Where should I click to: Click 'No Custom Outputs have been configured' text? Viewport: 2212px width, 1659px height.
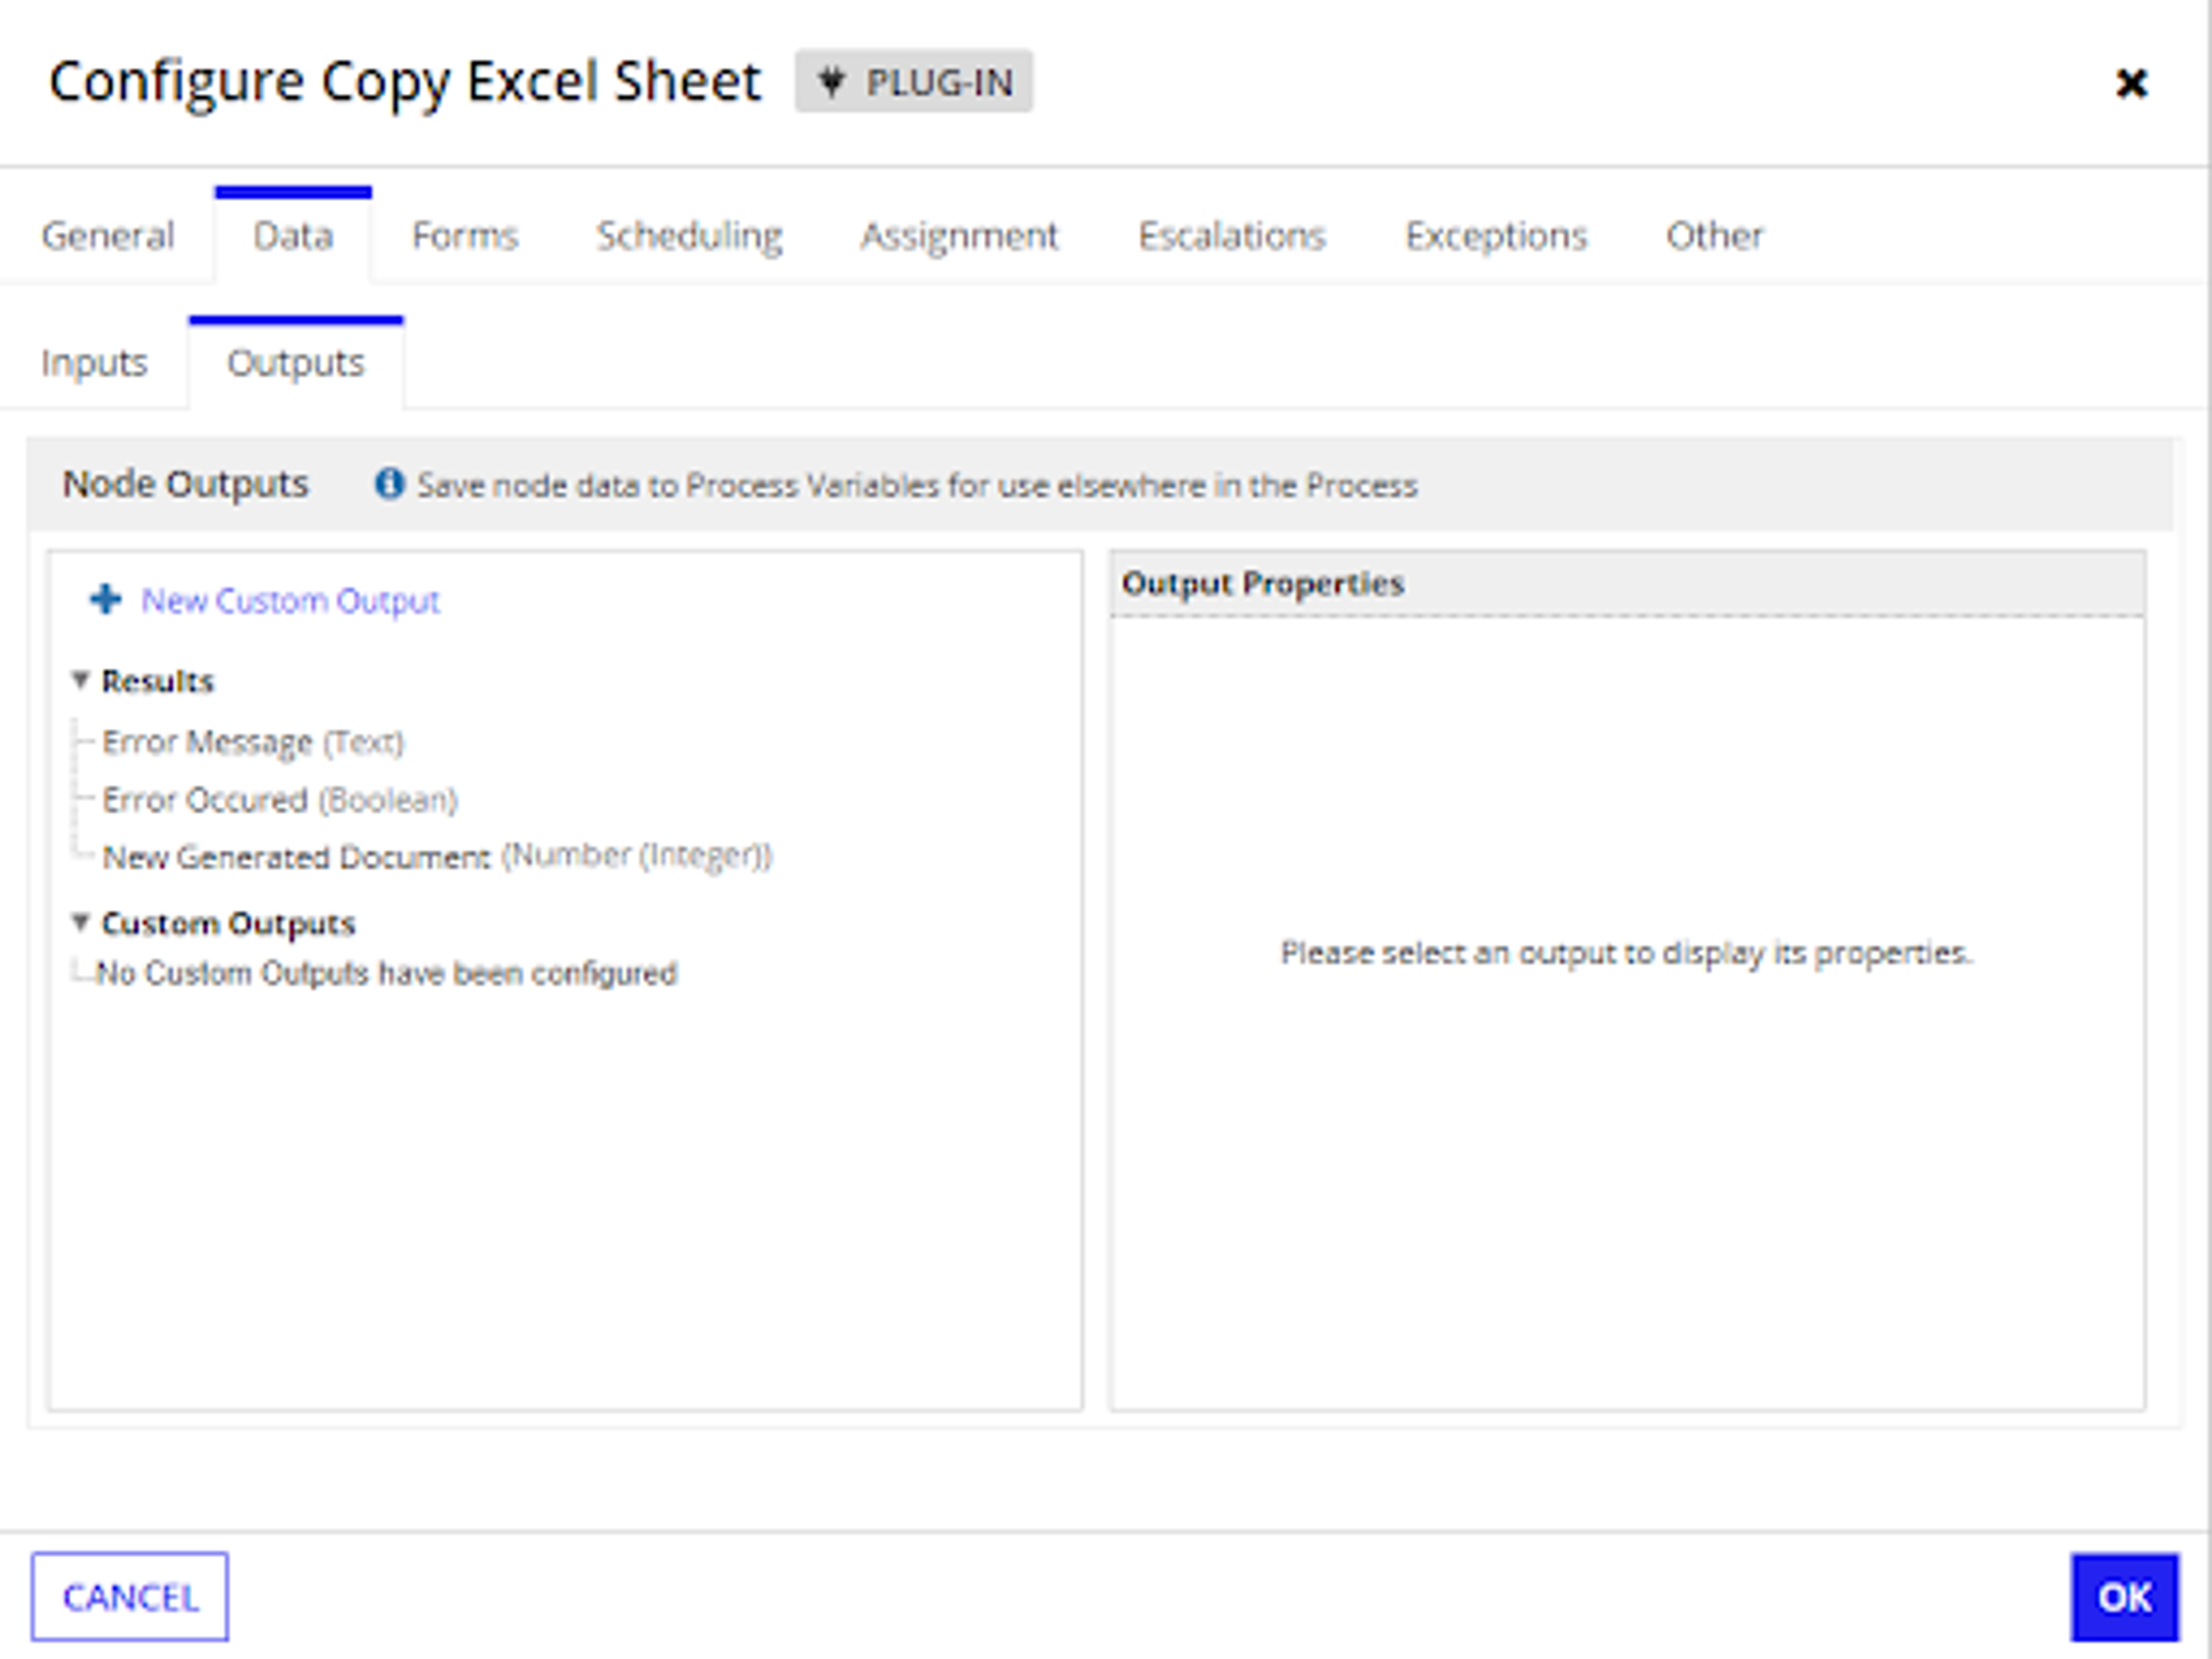(386, 973)
